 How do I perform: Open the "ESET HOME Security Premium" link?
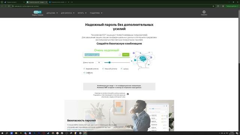click(x=80, y=130)
